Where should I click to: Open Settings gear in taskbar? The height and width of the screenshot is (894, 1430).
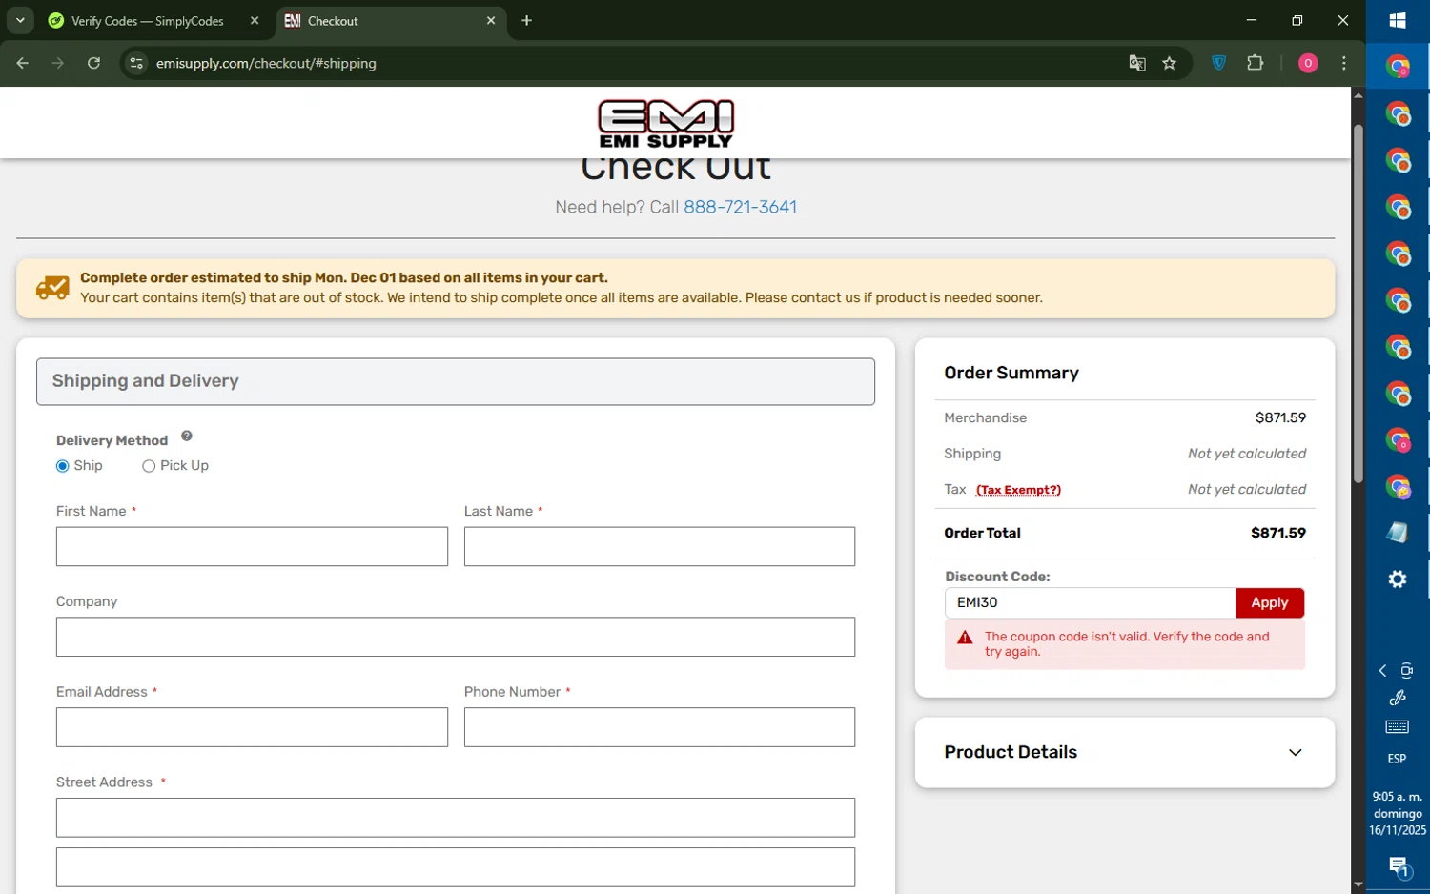click(x=1398, y=579)
